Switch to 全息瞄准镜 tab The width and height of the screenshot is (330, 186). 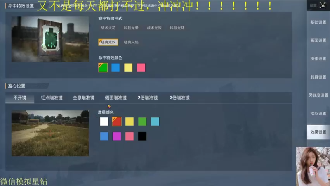pos(84,98)
